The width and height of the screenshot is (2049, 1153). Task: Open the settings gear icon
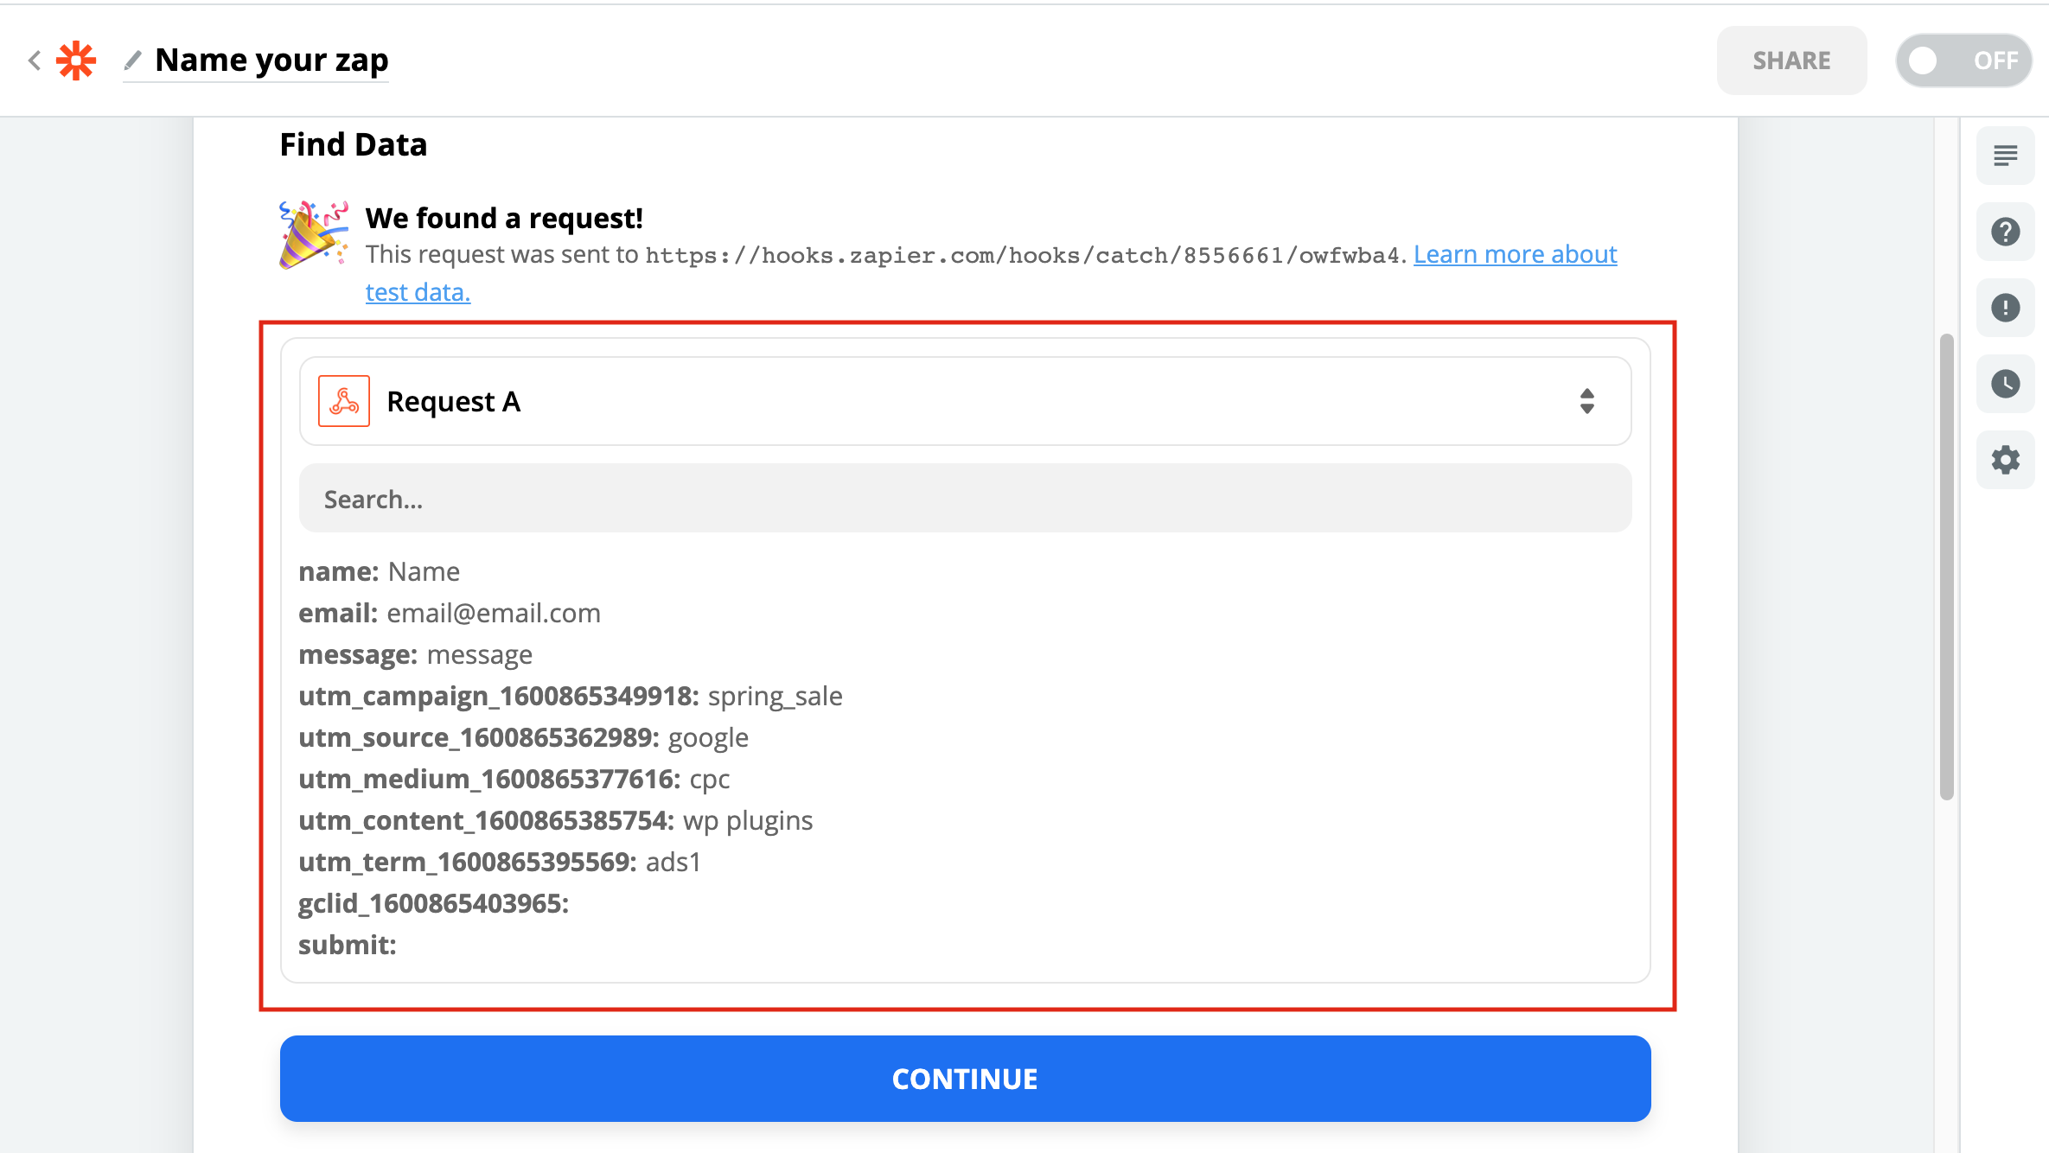point(2005,460)
